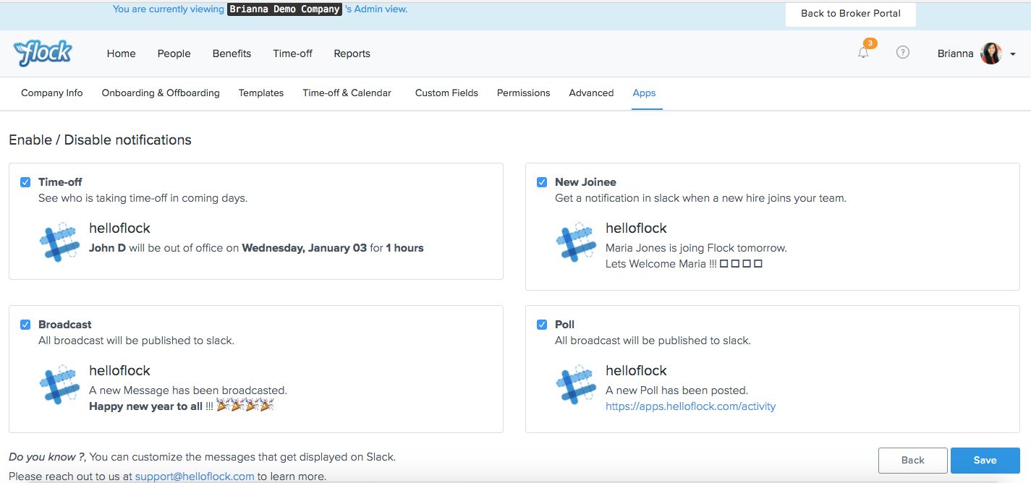The image size is (1031, 483).
Task: Disable the Broadcast notification checkbox
Action: (x=25, y=325)
